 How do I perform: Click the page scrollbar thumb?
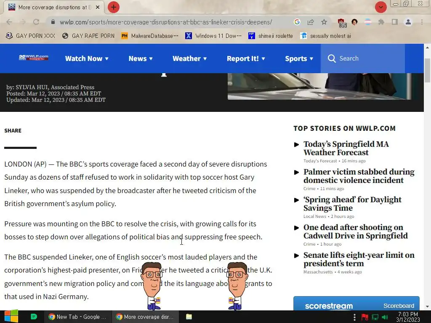[427, 70]
